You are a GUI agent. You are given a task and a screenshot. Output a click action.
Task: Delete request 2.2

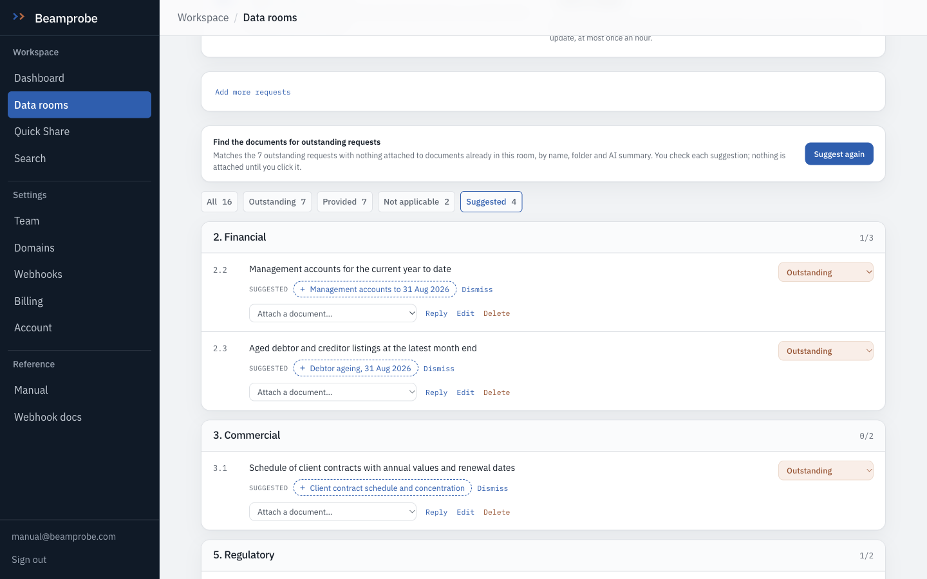497,313
